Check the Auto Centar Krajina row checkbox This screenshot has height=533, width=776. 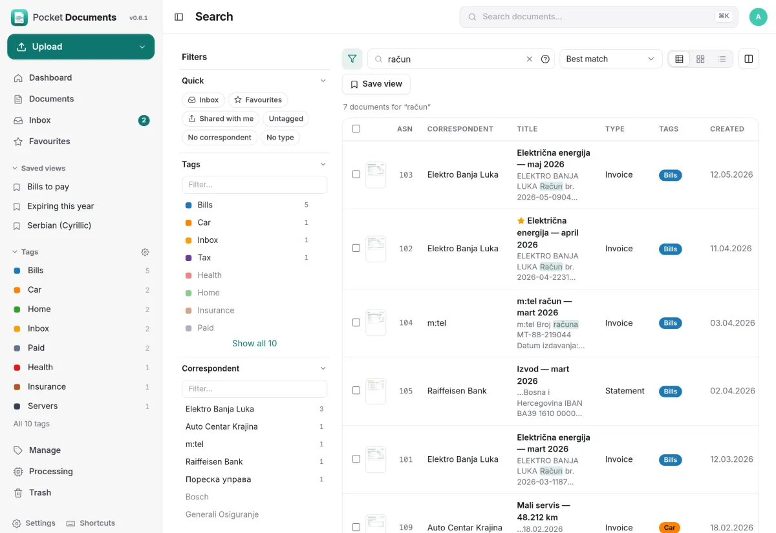[356, 527]
